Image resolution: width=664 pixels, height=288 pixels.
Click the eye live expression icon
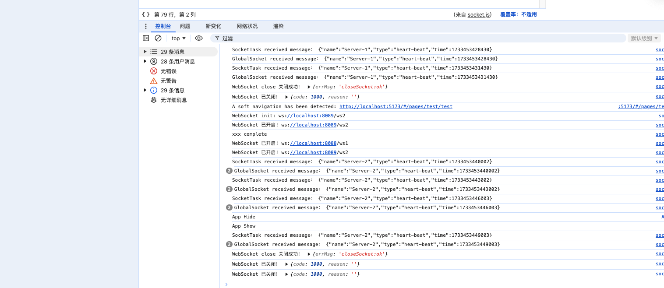click(x=199, y=38)
